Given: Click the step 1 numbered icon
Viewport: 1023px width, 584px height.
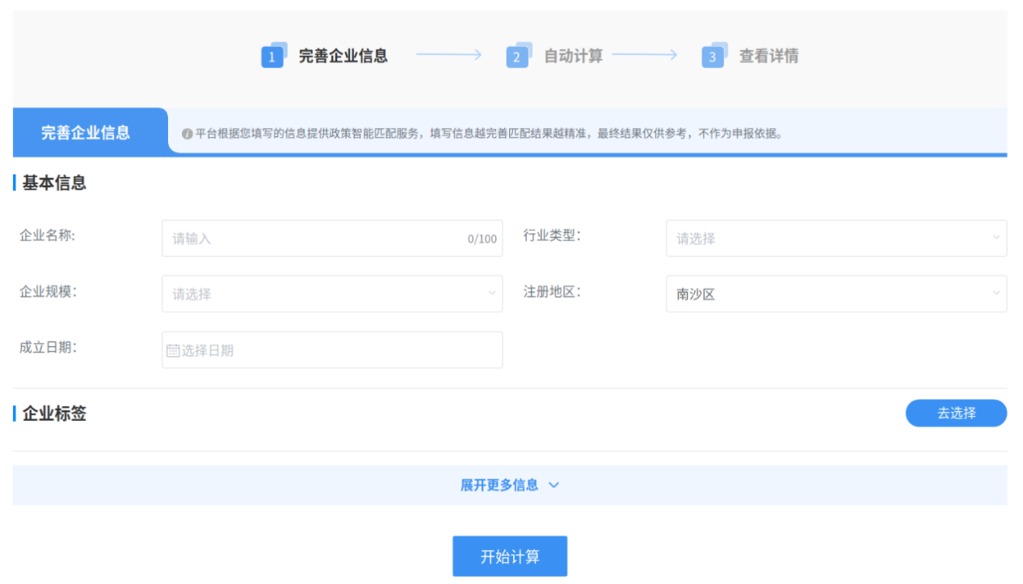Looking at the screenshot, I should [272, 57].
